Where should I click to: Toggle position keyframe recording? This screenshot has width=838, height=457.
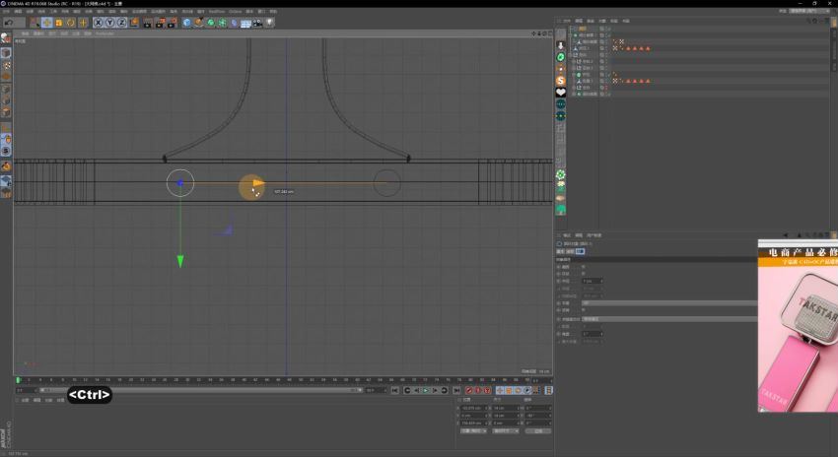coord(500,390)
